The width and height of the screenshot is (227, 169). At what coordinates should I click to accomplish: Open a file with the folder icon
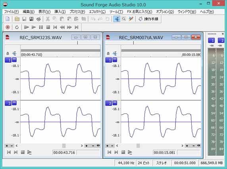click(17, 19)
